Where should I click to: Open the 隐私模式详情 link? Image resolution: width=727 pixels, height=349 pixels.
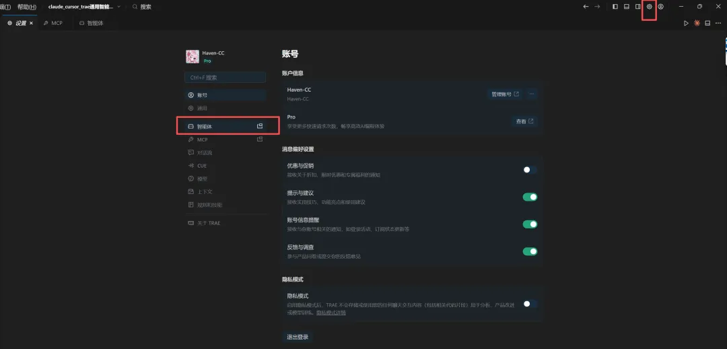point(331,313)
